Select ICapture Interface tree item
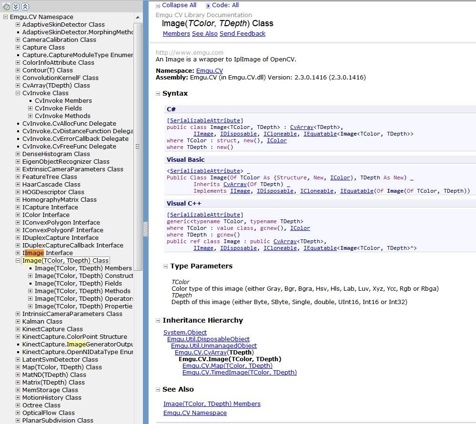 pos(50,207)
